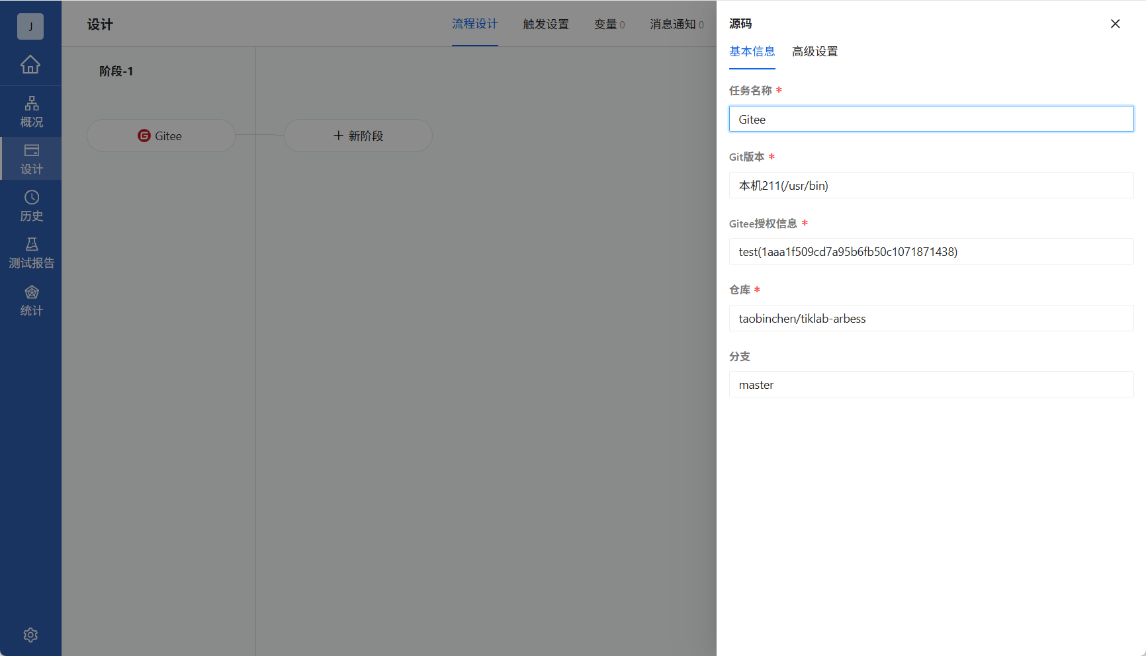Switch to the 高级设置 tab

(x=815, y=51)
